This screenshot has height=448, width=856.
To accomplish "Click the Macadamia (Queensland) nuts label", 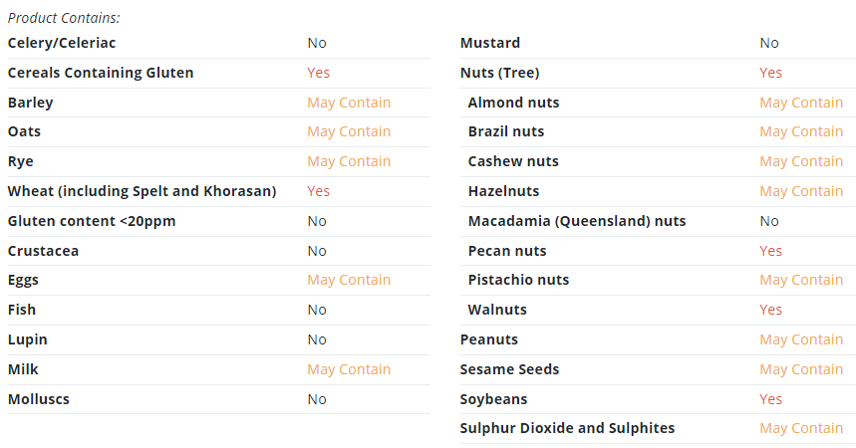I will point(577,221).
